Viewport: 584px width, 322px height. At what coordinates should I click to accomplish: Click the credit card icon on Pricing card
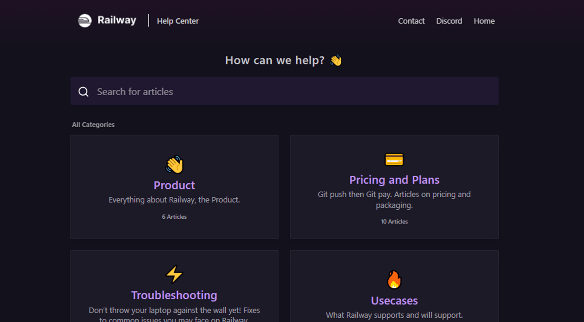coord(394,159)
